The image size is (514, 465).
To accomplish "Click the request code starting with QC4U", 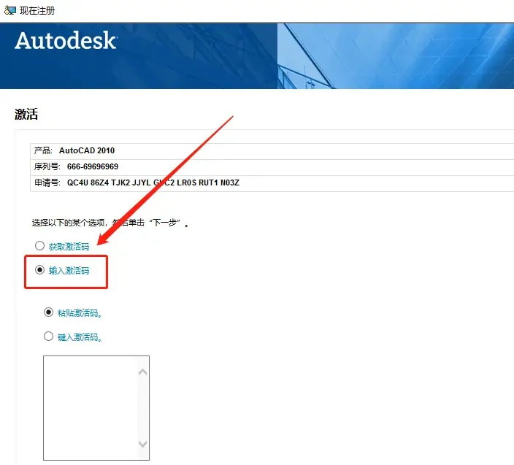I will (153, 182).
